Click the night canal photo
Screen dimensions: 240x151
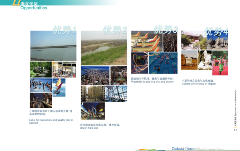(41, 100)
